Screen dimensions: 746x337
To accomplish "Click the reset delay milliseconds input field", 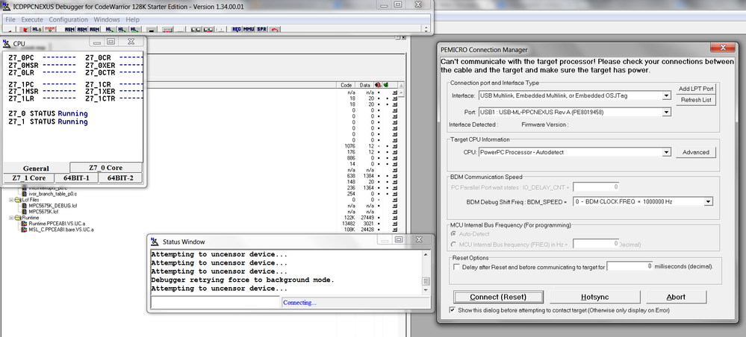I will [630, 266].
